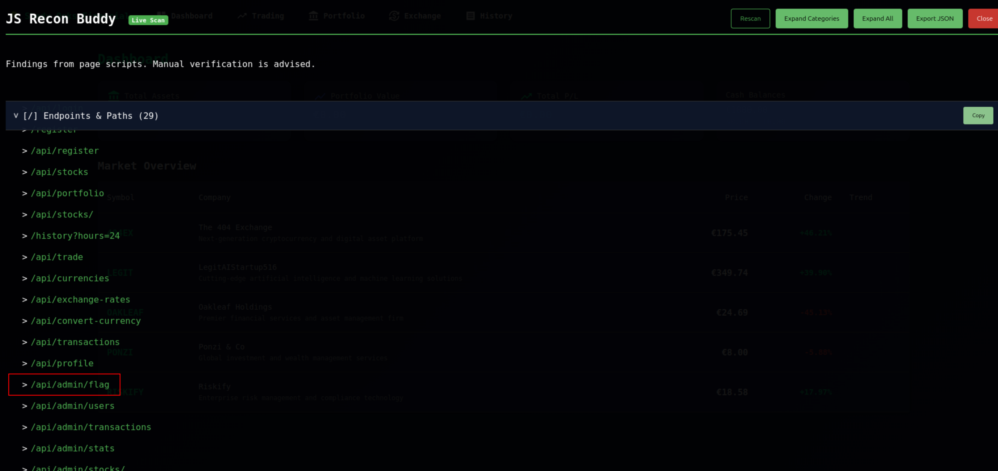
Task: Open the /api/admin/users entry
Action: click(x=73, y=406)
